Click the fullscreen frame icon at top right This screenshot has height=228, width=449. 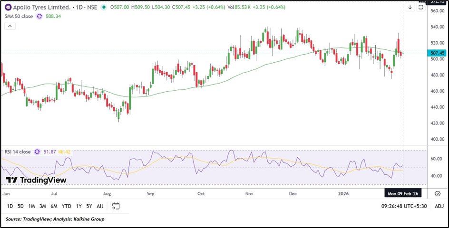point(421,8)
